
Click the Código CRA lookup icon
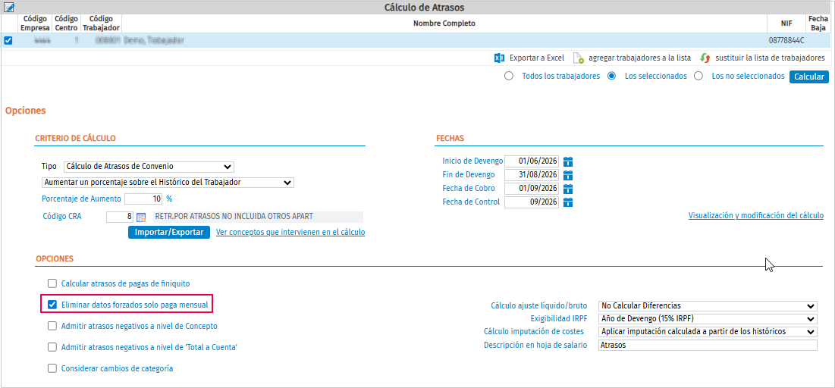[141, 217]
